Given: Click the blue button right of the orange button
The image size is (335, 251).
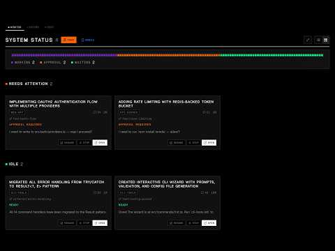Looking at the screenshot, I should tap(88, 40).
